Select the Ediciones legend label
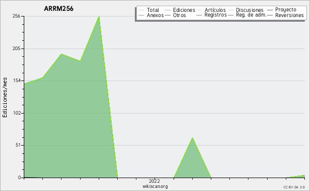This screenshot has width=310, height=191. click(x=184, y=10)
